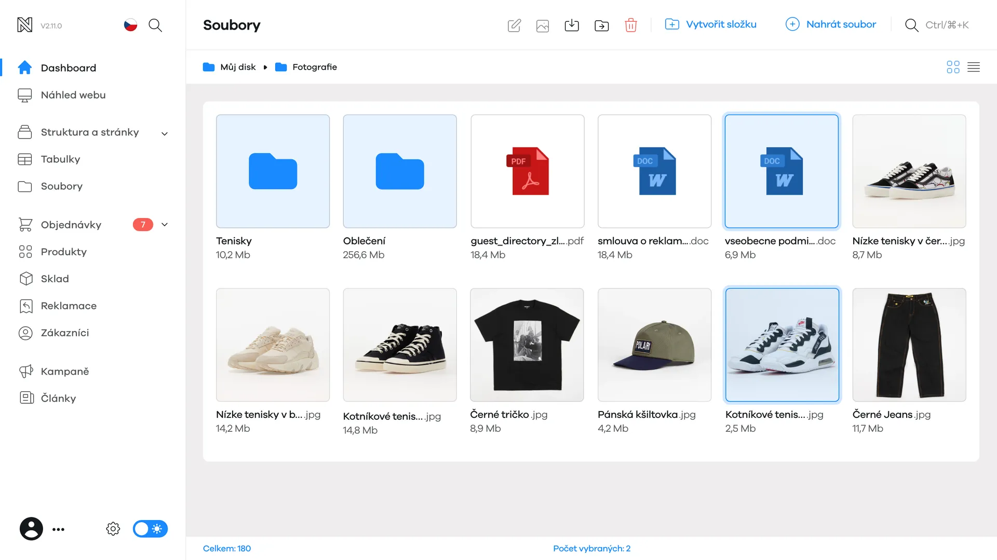Screen dimensions: 997x560
Task: Expand Objednávky submenu chevron
Action: 165,225
